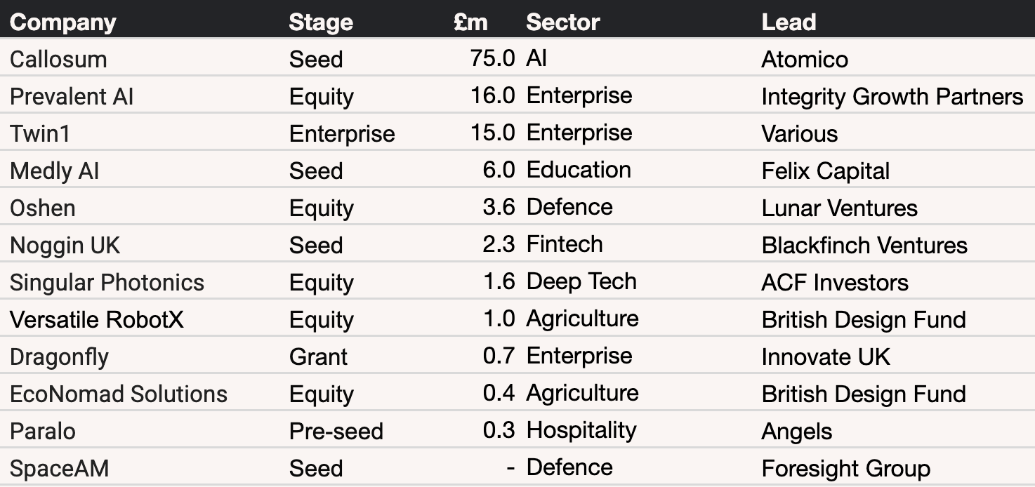The width and height of the screenshot is (1035, 487).
Task: Select the Foresight Group lead cell
Action: (846, 469)
